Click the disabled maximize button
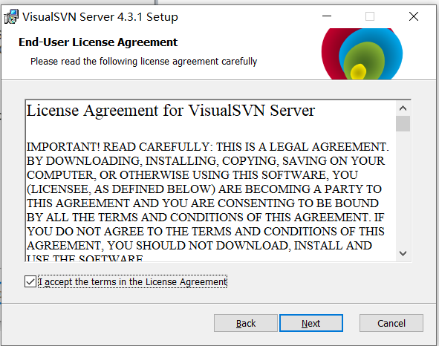Screen dimensions: 439x346 point(370,16)
